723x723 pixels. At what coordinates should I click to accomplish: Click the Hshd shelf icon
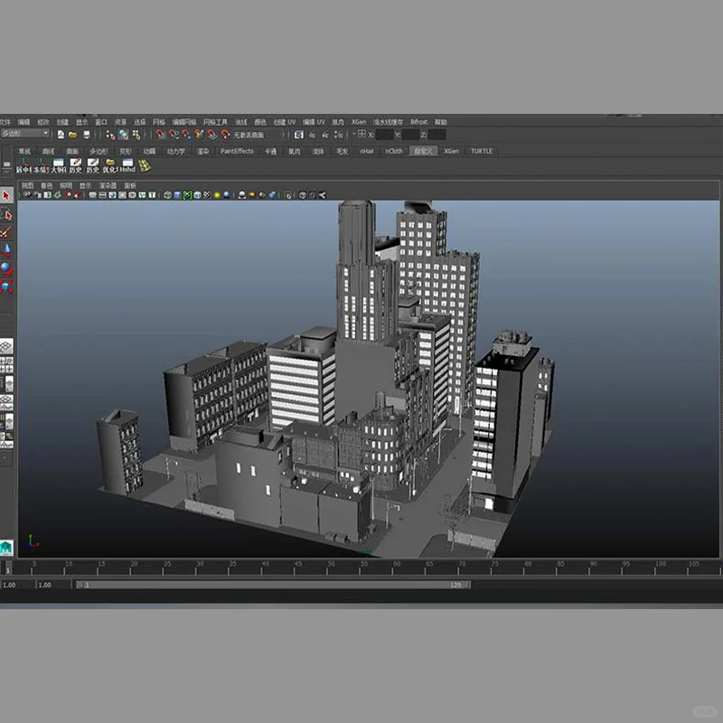point(127,165)
